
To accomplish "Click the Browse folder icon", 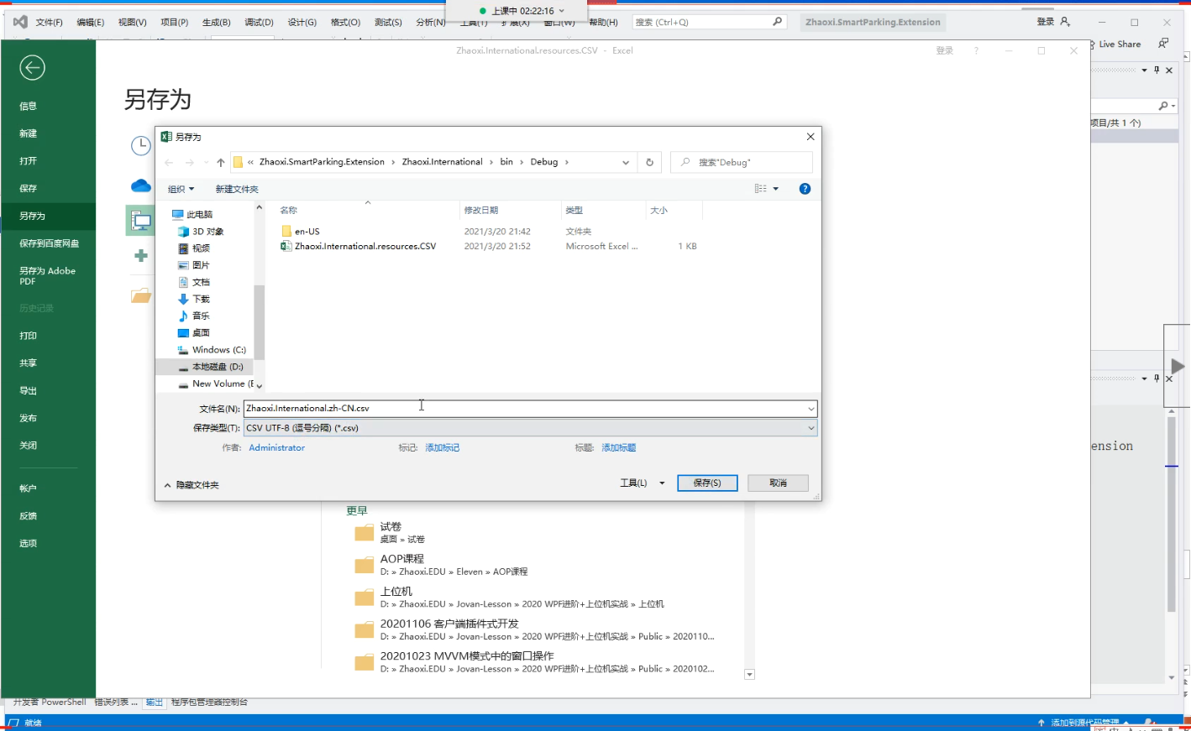I will pyautogui.click(x=140, y=295).
